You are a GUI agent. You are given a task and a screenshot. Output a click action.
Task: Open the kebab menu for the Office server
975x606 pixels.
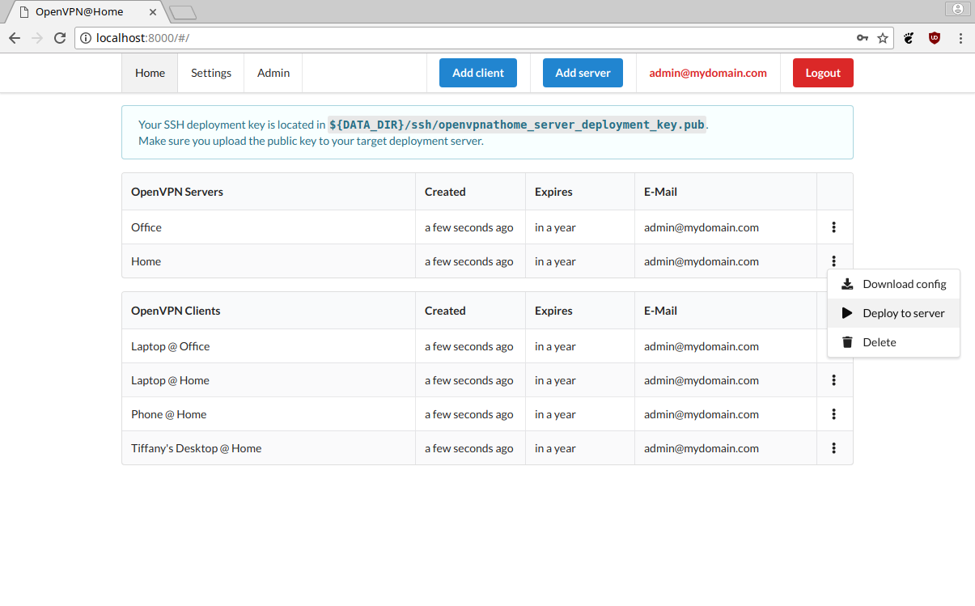click(833, 227)
